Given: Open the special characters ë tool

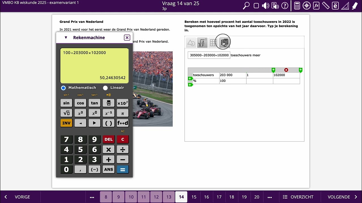Looking at the screenshot, I should click(x=335, y=6).
